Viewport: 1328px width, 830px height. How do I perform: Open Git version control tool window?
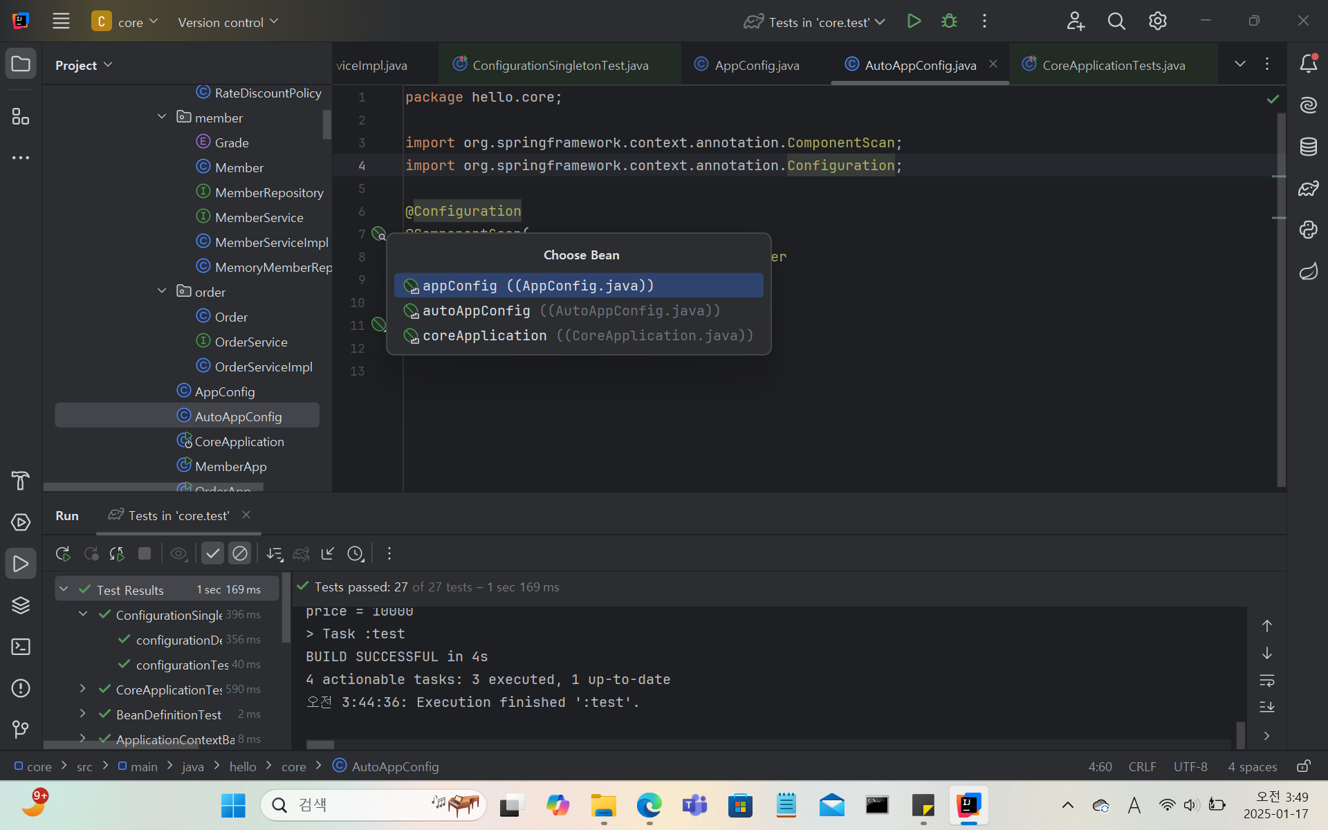pos(21,730)
